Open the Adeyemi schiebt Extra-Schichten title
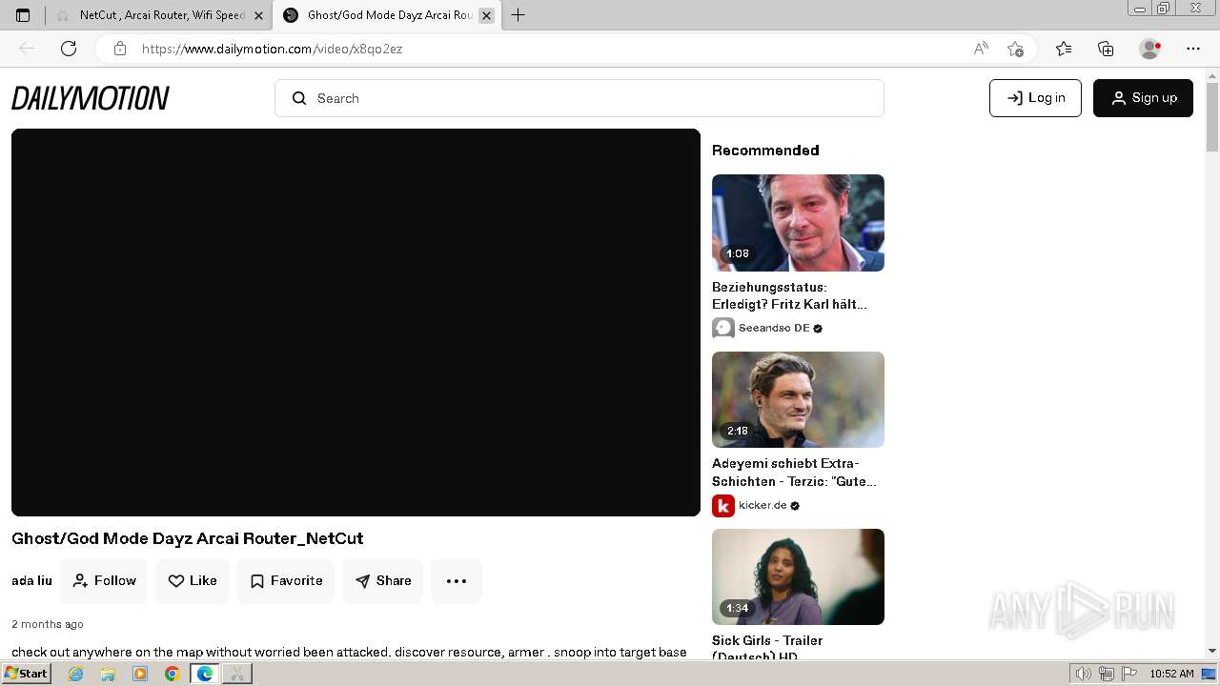This screenshot has height=686, width=1220. [794, 473]
